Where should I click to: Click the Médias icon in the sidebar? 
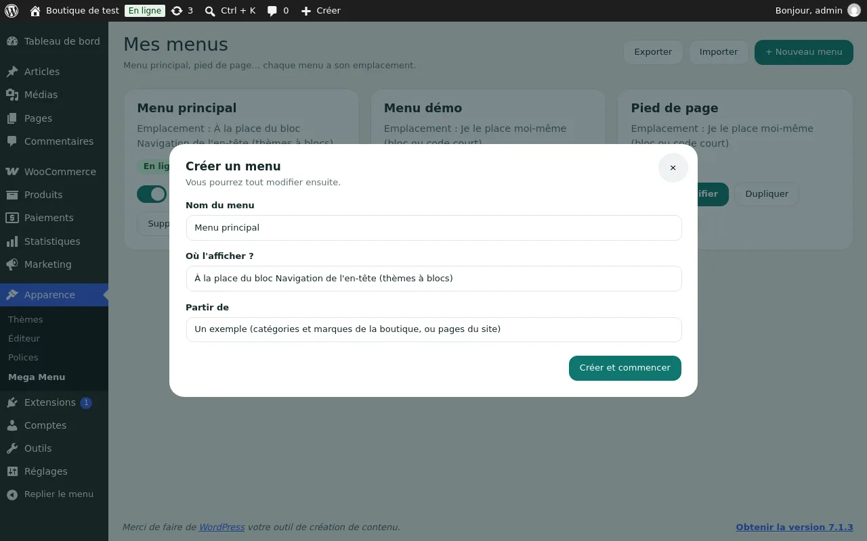pyautogui.click(x=12, y=95)
